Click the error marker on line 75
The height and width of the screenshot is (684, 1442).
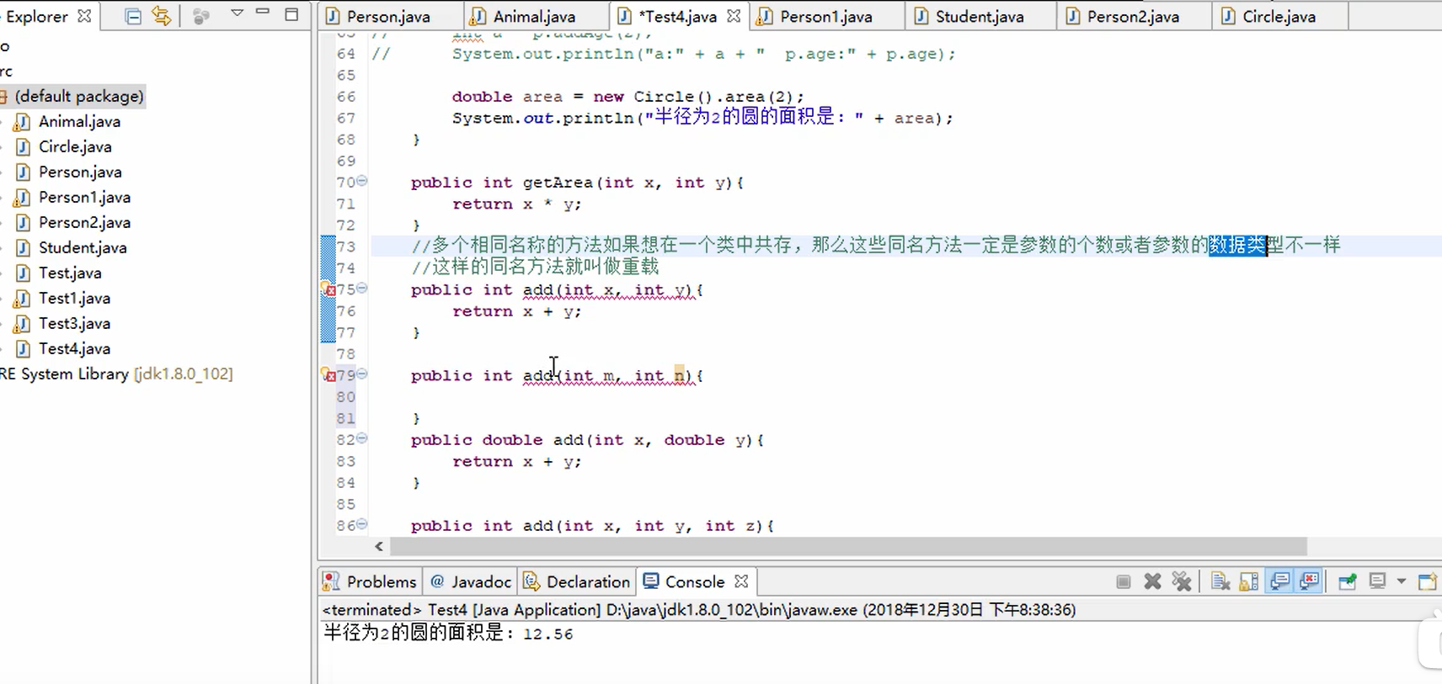click(x=328, y=289)
